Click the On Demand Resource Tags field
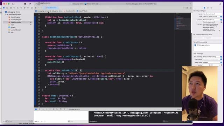The height and width of the screenshot is (126, 224). coord(208,38)
